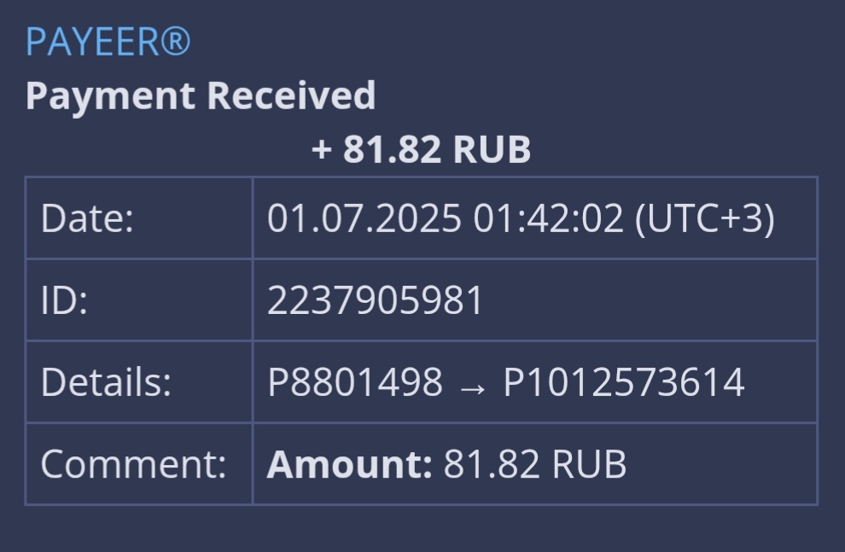Click the RUB currency text in the Comment row

[x=589, y=464]
